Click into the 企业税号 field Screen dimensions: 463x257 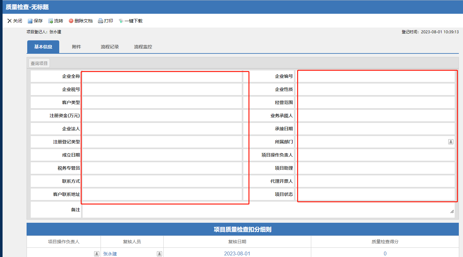tap(162, 89)
